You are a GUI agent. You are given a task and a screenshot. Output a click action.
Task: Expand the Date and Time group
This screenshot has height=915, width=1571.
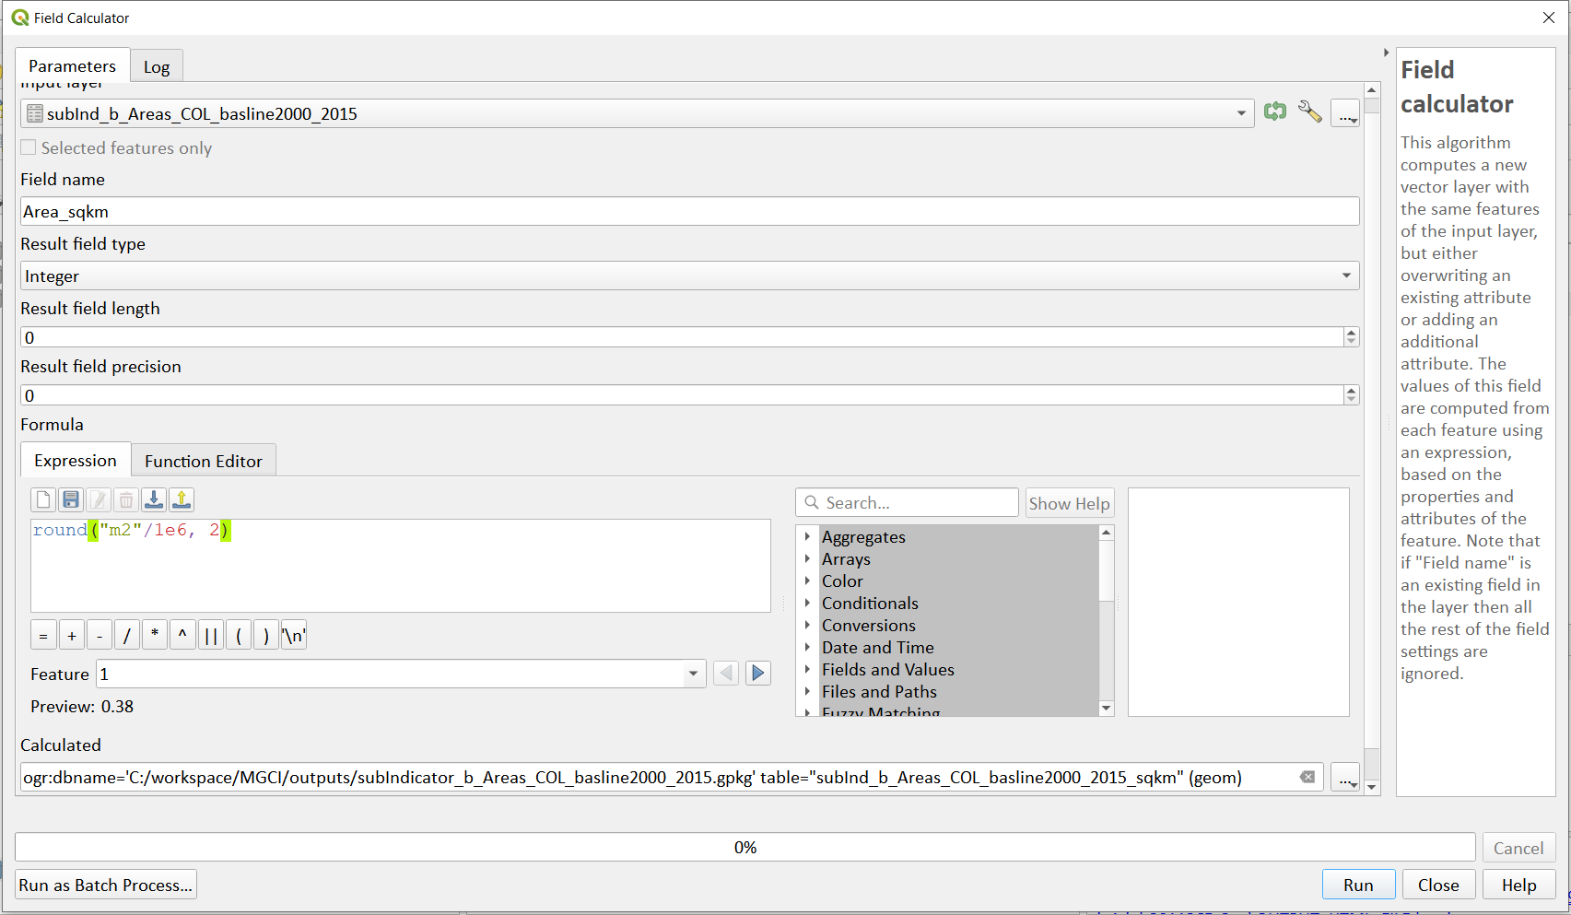tap(807, 647)
